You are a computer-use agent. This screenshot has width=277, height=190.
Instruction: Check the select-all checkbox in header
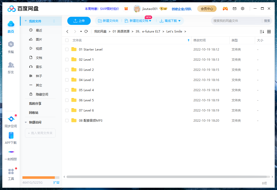(67, 40)
